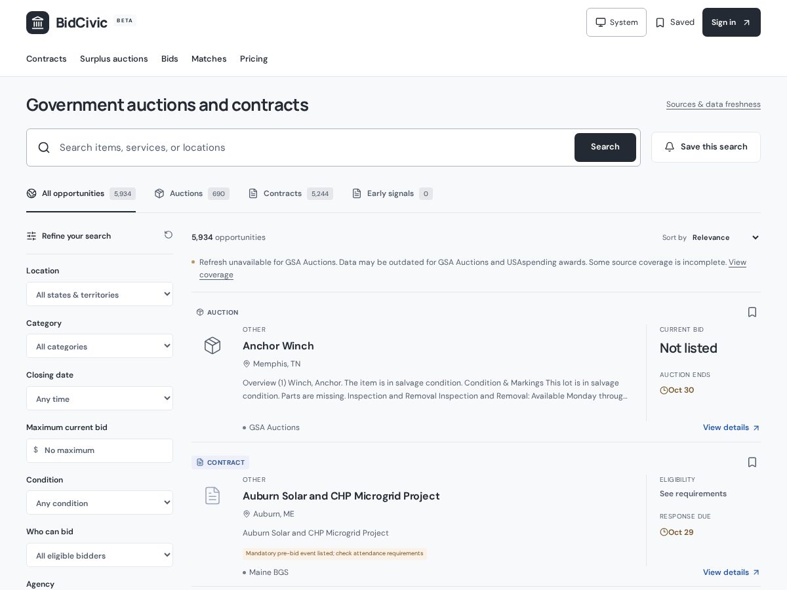Click the Not listed current bid value
Viewport: 787px width, 590px height.
(689, 348)
